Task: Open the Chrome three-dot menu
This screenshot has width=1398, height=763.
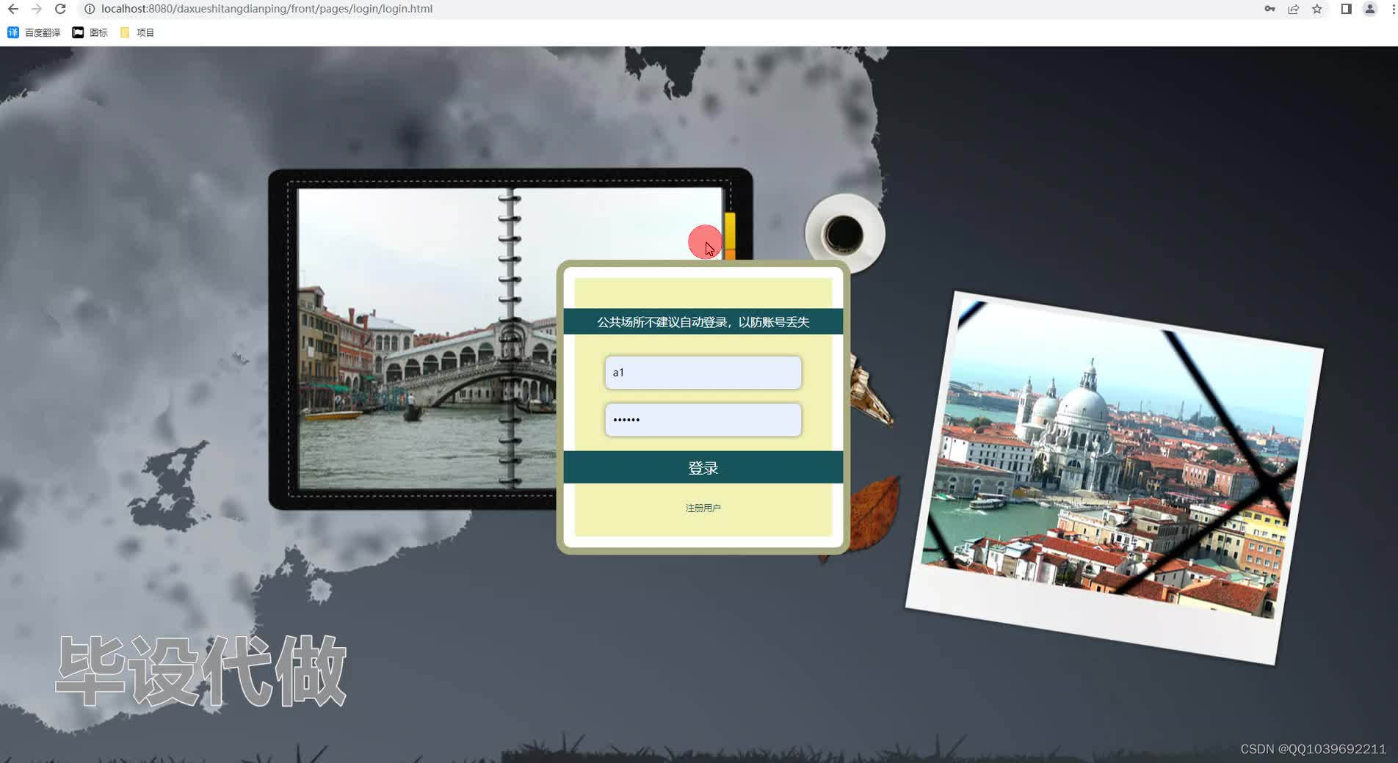Action: tap(1393, 9)
